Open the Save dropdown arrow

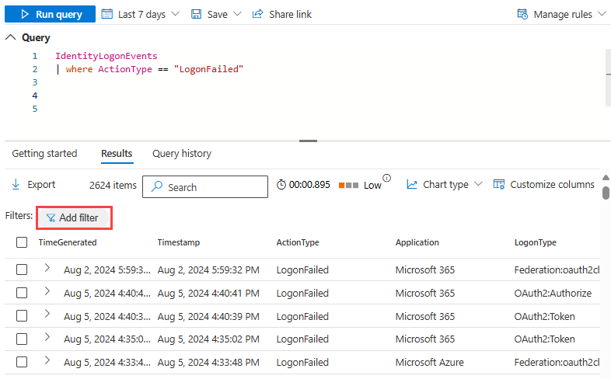tap(236, 14)
